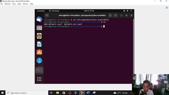Click the terminal scrollbar
Image resolution: width=169 pixels, height=95 pixels.
(133, 46)
